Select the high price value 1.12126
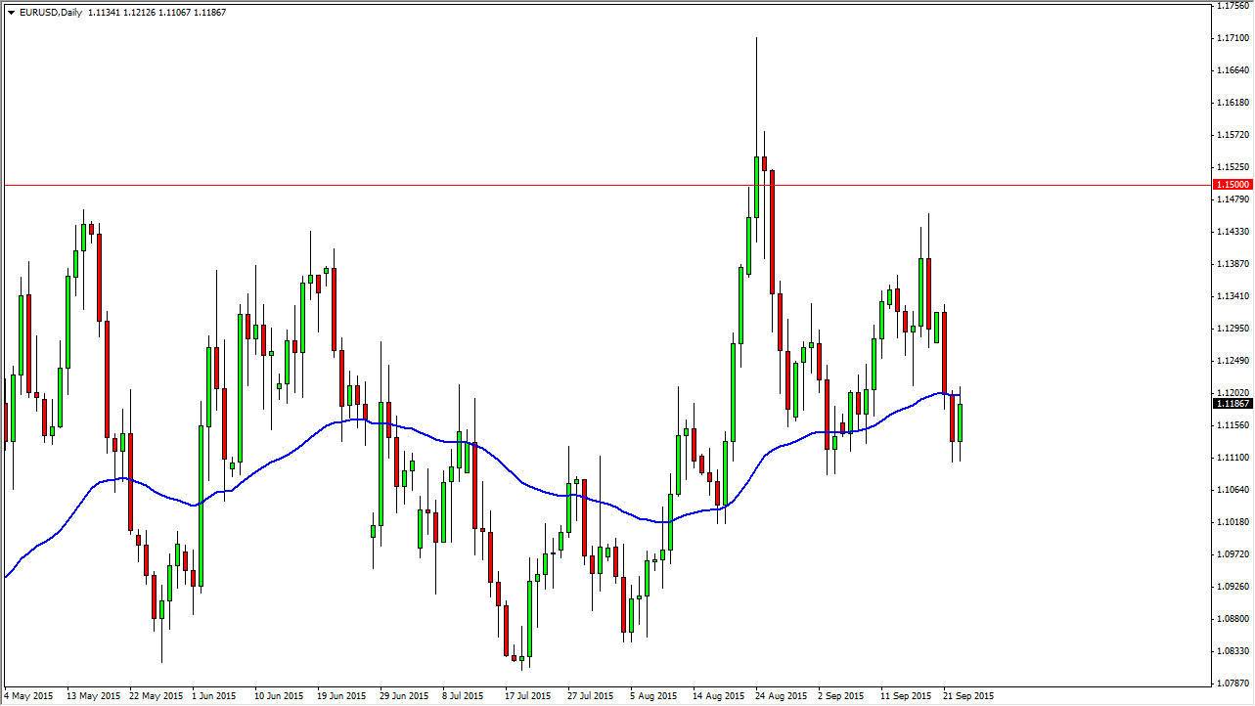Viewport: 1255px width, 706px height. [139, 13]
